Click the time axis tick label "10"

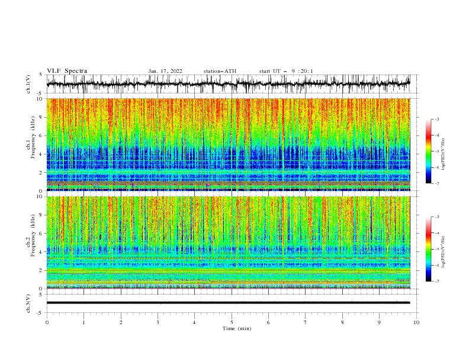pos(416,322)
